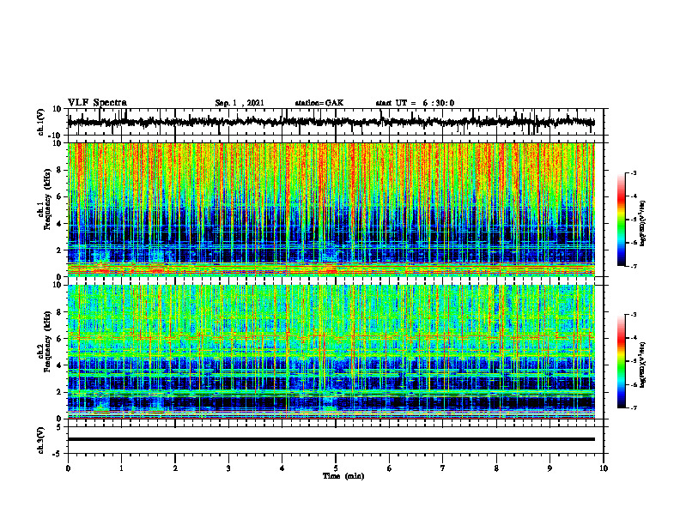The width and height of the screenshot is (680, 525).
Task: Click the thick black ch.3 trace line
Action: click(x=331, y=439)
